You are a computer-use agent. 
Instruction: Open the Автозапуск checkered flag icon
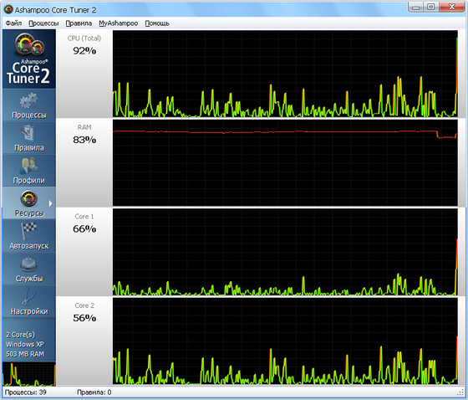pos(29,232)
